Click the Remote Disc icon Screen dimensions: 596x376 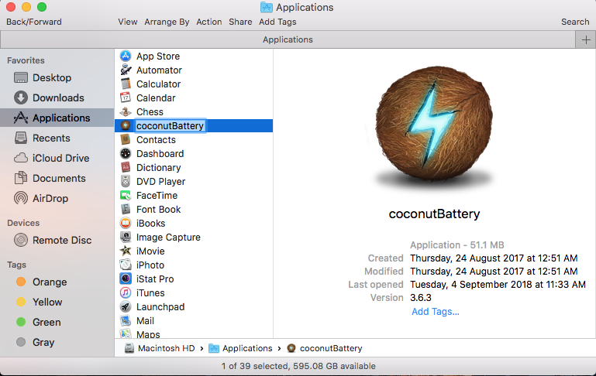21,241
